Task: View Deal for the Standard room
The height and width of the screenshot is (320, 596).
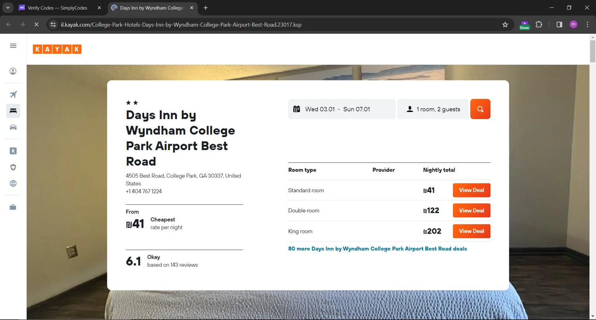Action: click(x=471, y=190)
